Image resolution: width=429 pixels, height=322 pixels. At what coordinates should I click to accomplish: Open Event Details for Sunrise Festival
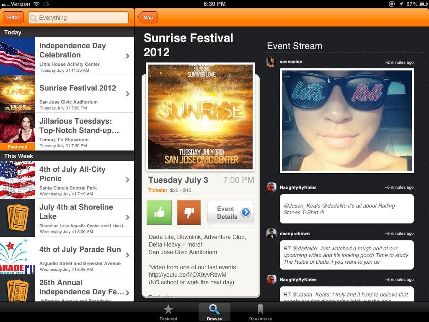pyautogui.click(x=230, y=213)
